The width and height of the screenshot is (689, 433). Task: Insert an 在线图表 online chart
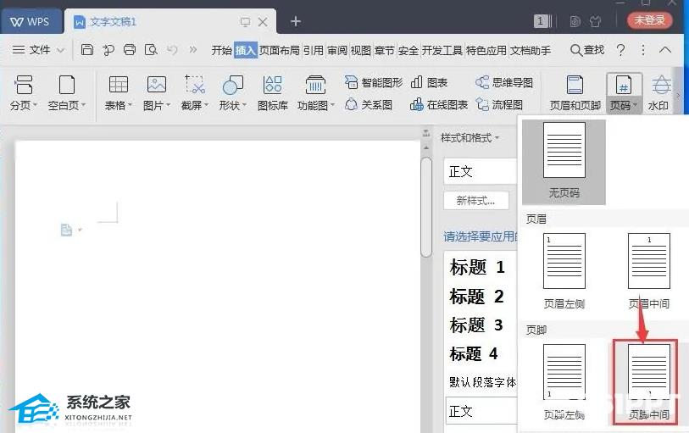point(438,104)
